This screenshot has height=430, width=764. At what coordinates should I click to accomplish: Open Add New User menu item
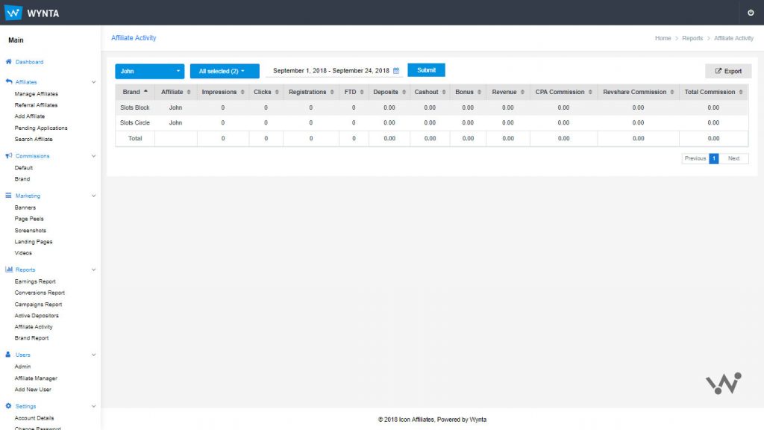33,389
